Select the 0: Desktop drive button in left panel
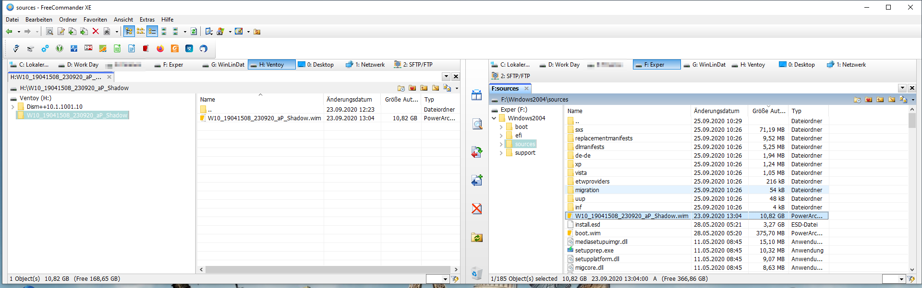 coord(315,65)
